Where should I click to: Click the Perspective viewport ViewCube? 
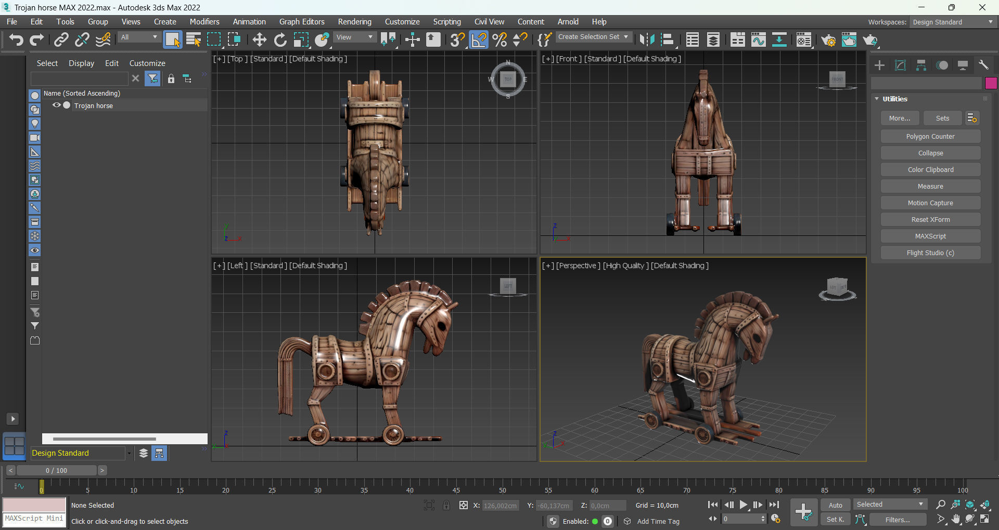point(837,288)
